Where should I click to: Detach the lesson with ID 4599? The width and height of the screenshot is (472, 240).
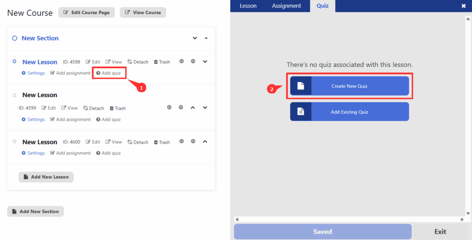94,108
